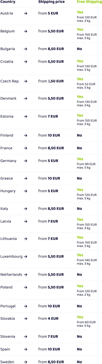Click the arrow icon next to Austria

(x=25, y=13)
